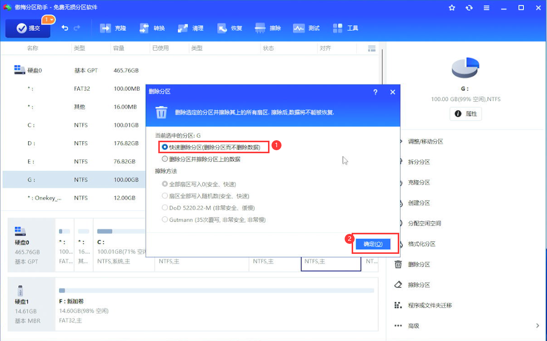Image resolution: width=547 pixels, height=341 pixels.
Task: Open the 恢复 recovery tool
Action: pyautogui.click(x=229, y=28)
